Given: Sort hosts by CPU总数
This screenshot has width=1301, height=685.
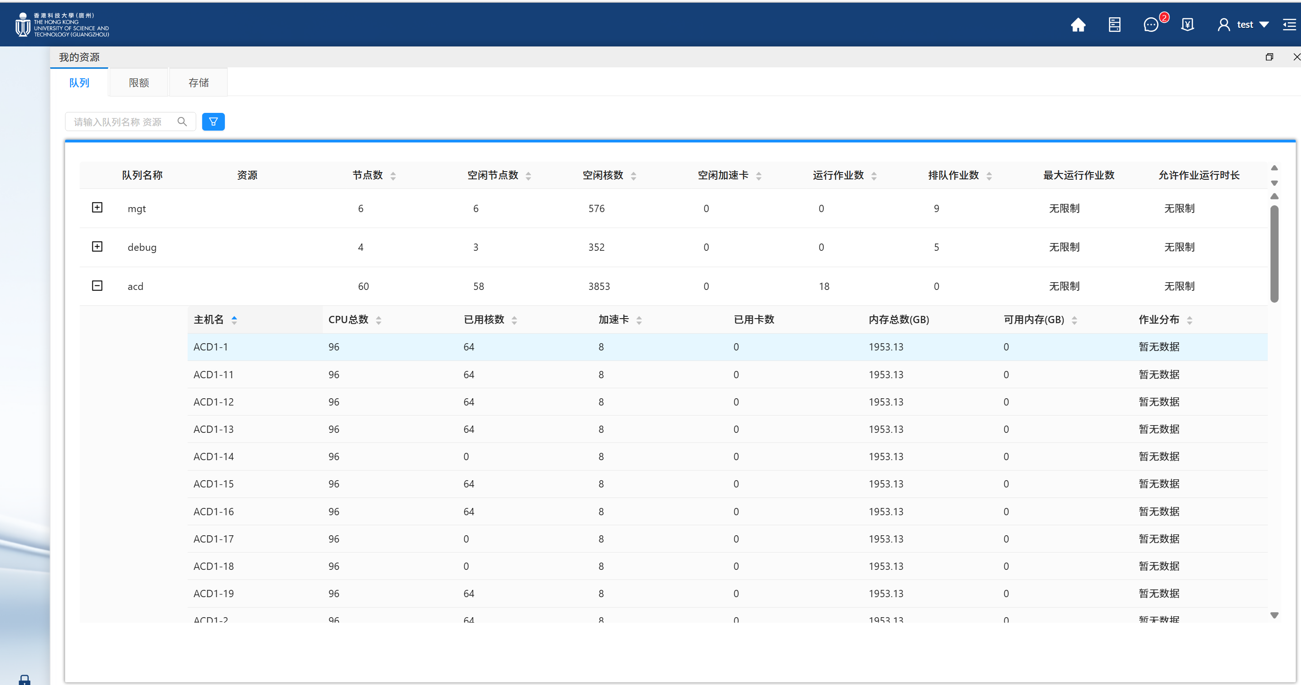Looking at the screenshot, I should (378, 320).
